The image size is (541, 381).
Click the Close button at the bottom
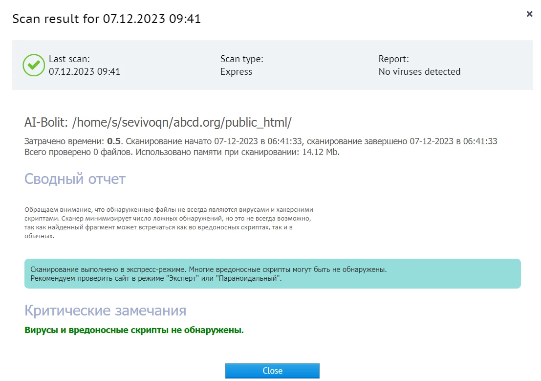(x=272, y=370)
